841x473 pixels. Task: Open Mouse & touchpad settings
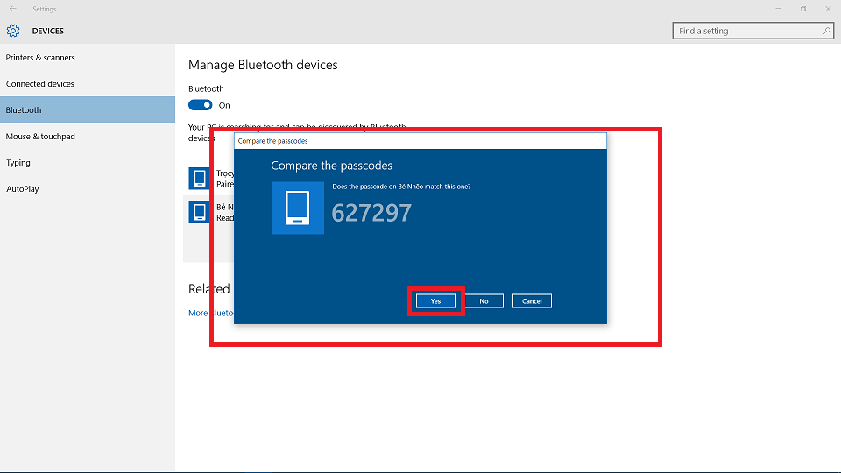[x=88, y=137]
